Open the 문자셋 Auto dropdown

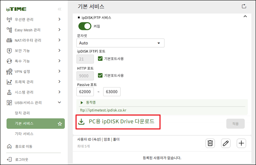click(120, 43)
